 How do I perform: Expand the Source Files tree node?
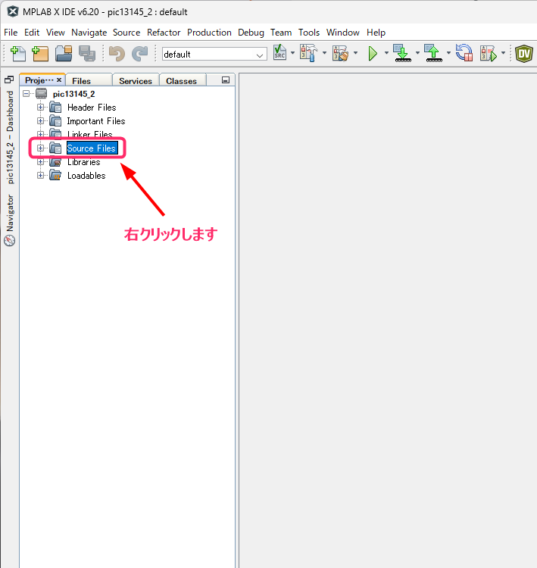click(41, 148)
